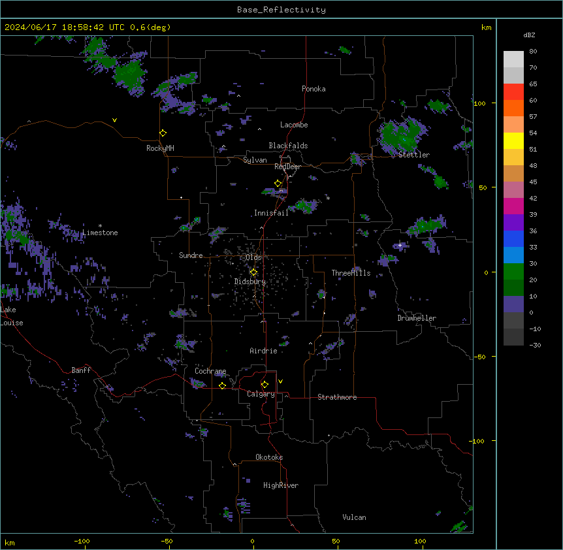Click the Drumheller city label
This screenshot has height=550, width=563.
click(x=417, y=318)
